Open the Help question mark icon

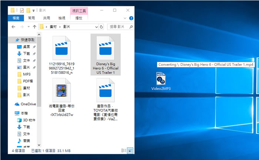[131, 18]
